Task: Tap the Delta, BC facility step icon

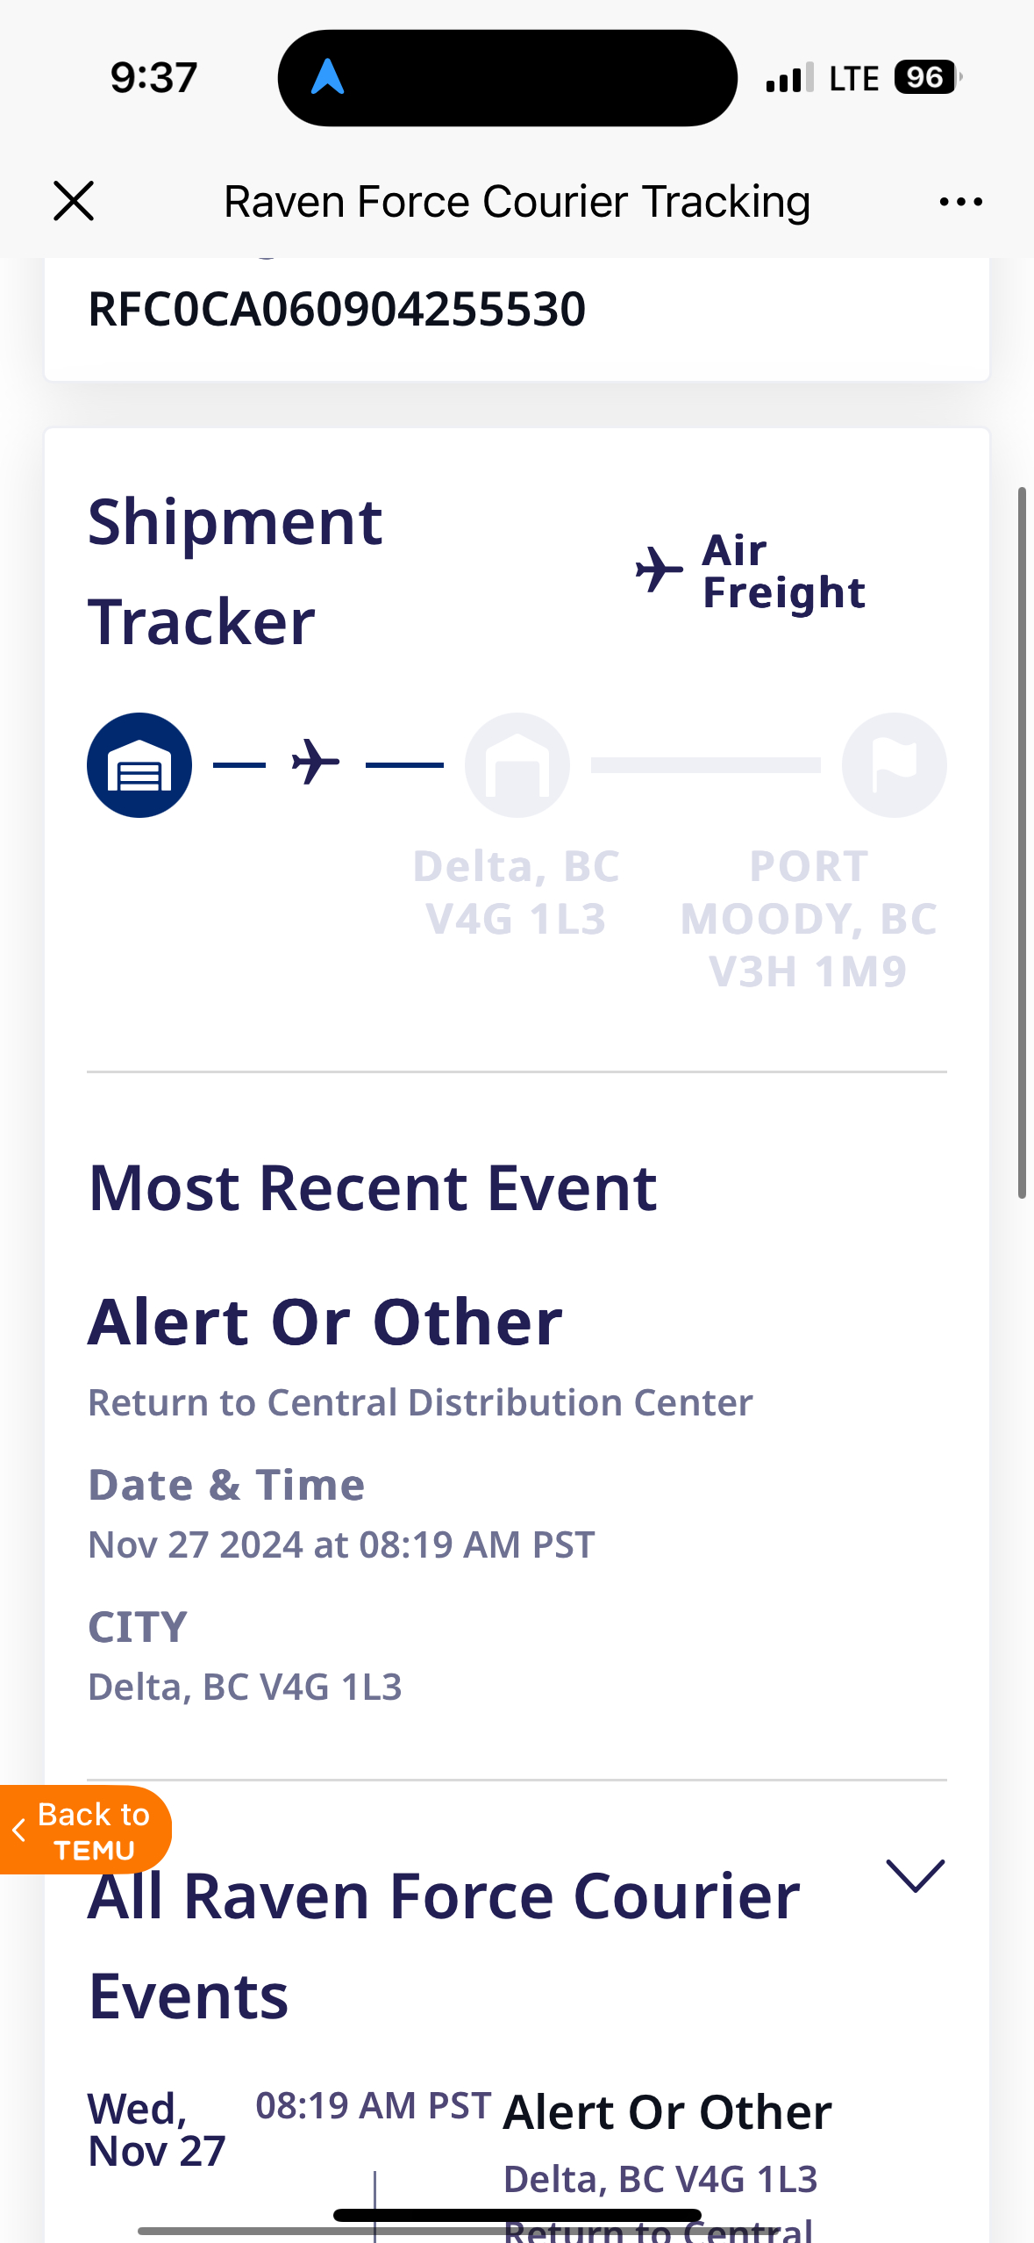Action: [517, 765]
